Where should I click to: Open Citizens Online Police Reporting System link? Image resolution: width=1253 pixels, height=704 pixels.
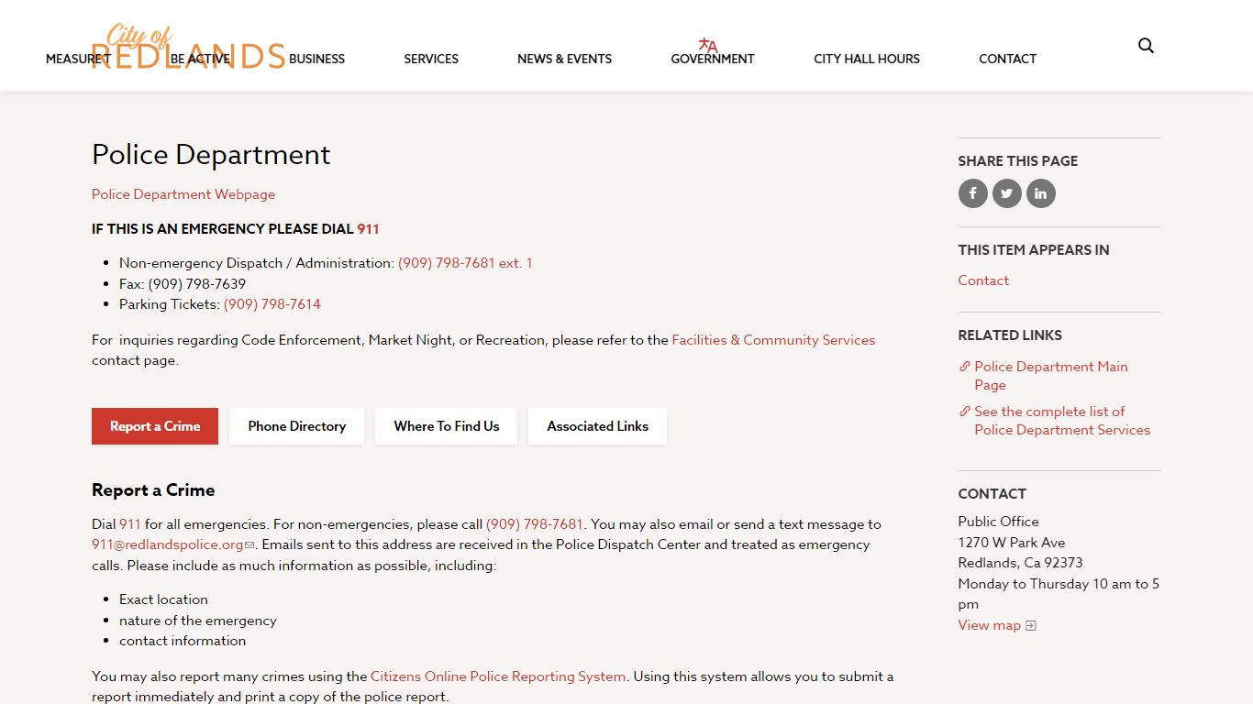click(x=498, y=676)
